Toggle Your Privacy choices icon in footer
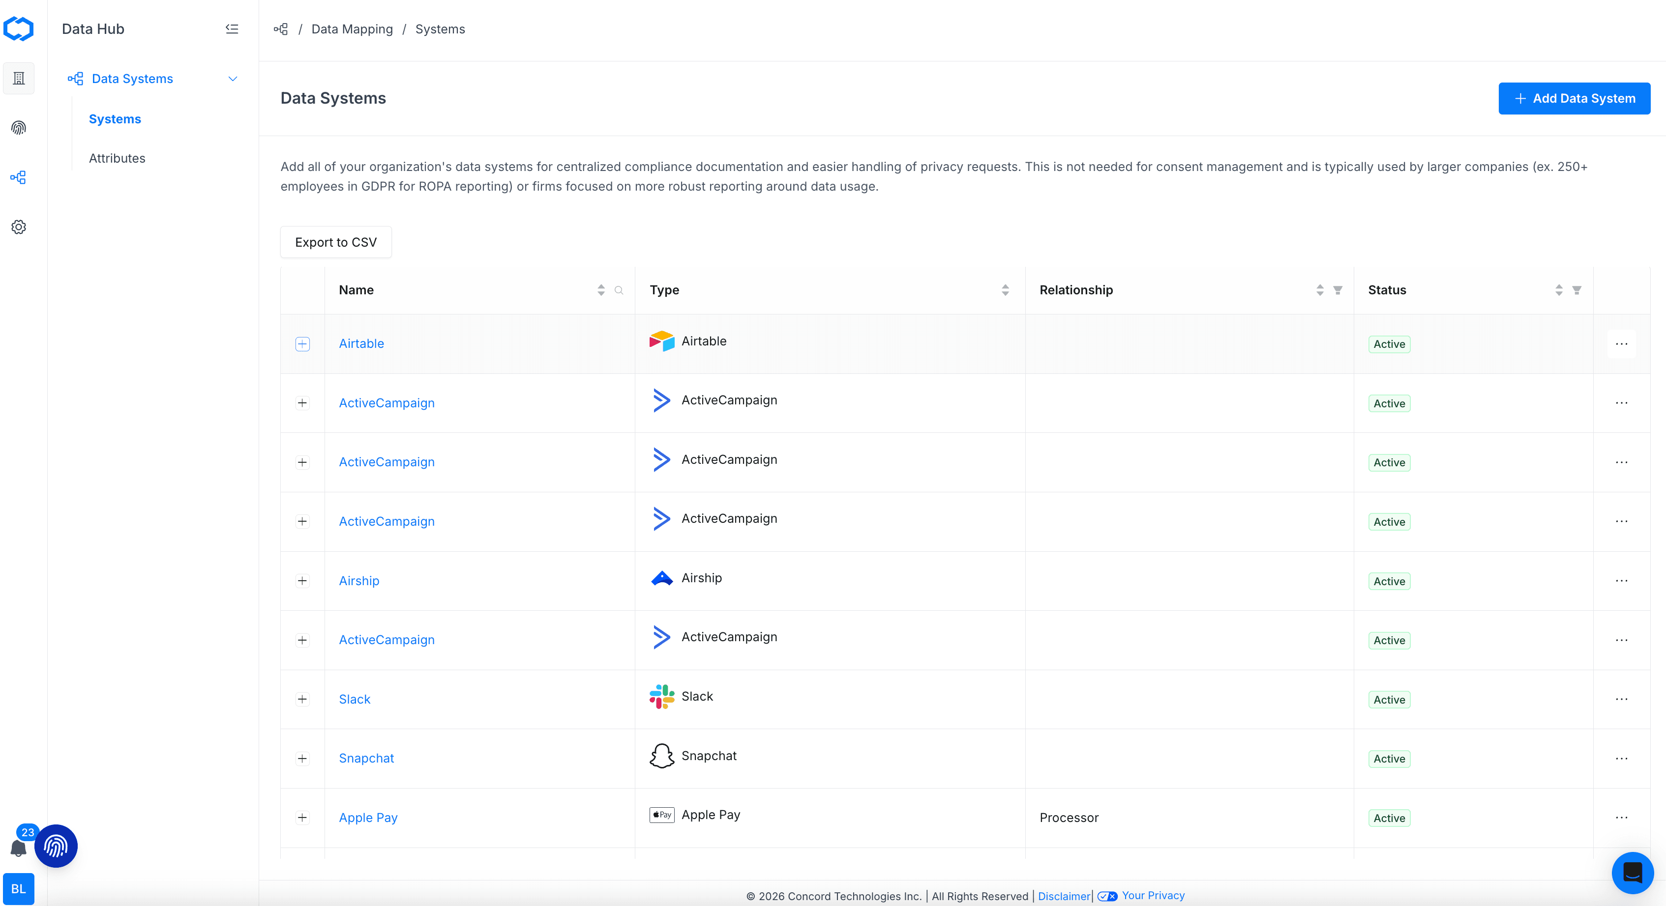 1107,896
